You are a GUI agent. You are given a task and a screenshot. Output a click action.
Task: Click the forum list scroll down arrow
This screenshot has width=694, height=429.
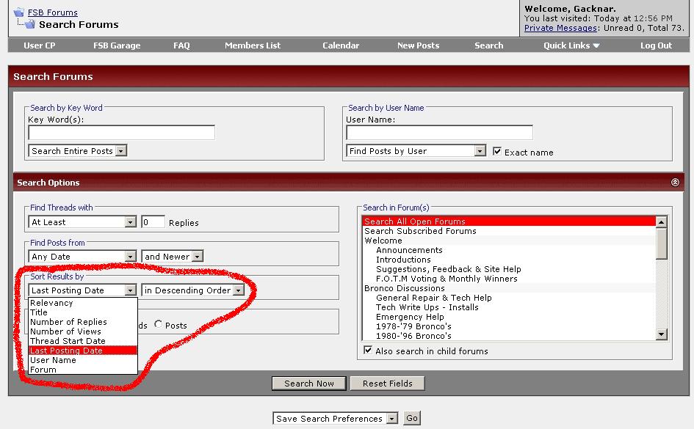661,334
